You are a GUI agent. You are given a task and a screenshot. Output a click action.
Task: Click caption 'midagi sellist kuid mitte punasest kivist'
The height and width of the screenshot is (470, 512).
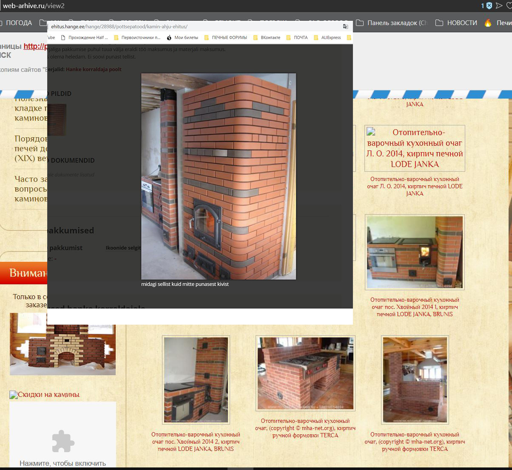185,284
